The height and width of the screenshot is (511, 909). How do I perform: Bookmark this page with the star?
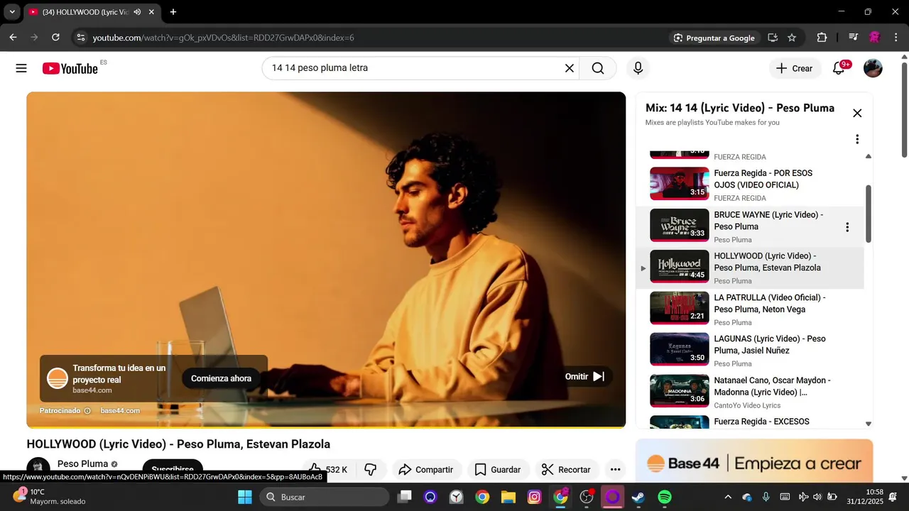pyautogui.click(x=792, y=38)
